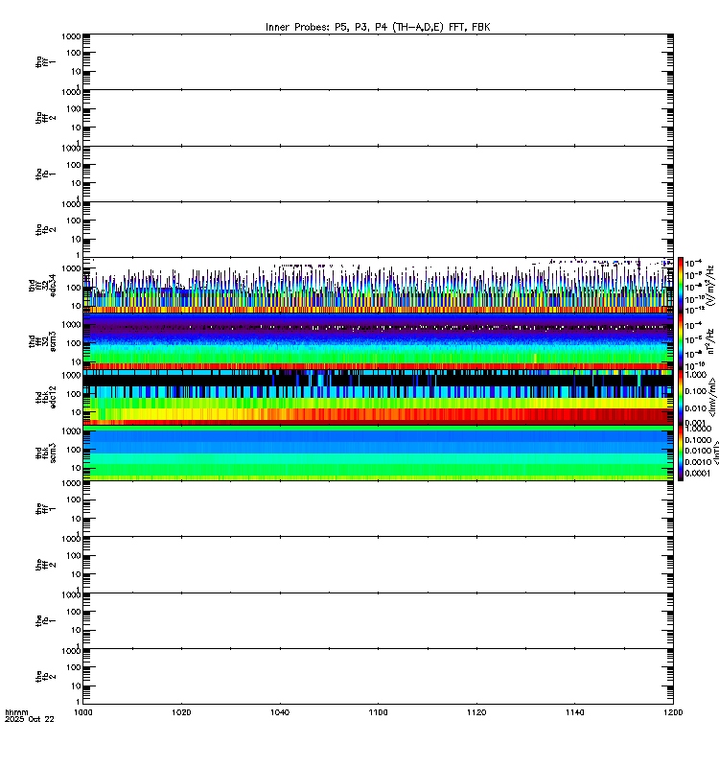The width and height of the screenshot is (719, 767).
Task: Click the 'nT²/Hz' units label
Action: 710,341
